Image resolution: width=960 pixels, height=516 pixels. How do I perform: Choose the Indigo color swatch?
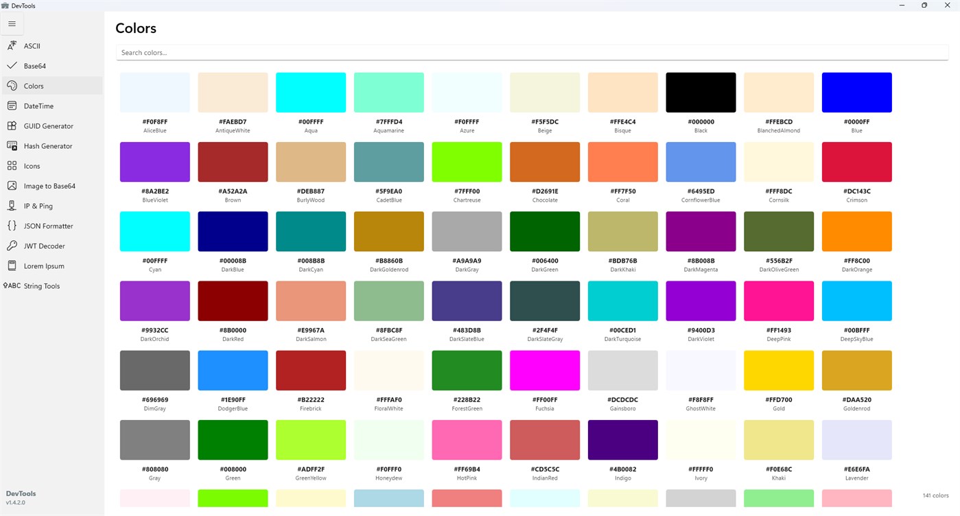click(623, 440)
